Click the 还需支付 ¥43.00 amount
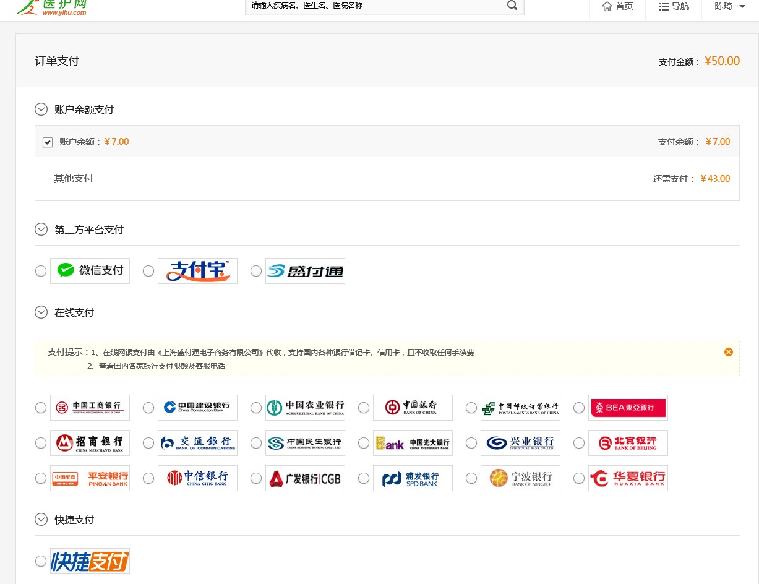Viewport: 759px width, 584px height. click(x=715, y=179)
